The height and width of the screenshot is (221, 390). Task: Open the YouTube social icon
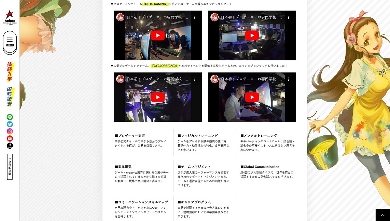10,138
